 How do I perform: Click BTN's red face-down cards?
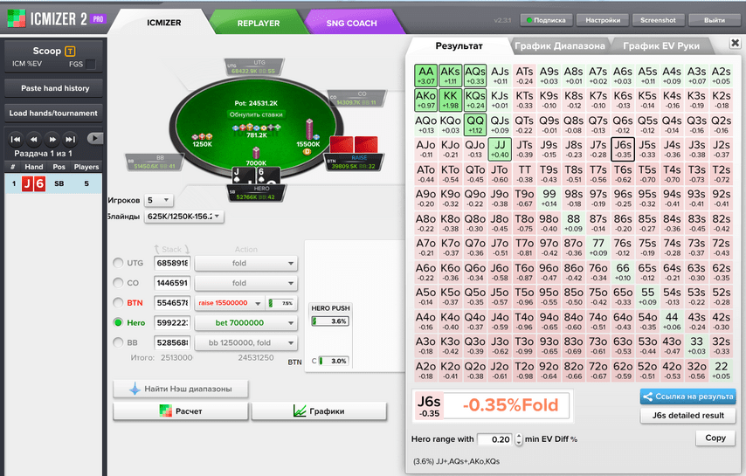pyautogui.click(x=354, y=145)
